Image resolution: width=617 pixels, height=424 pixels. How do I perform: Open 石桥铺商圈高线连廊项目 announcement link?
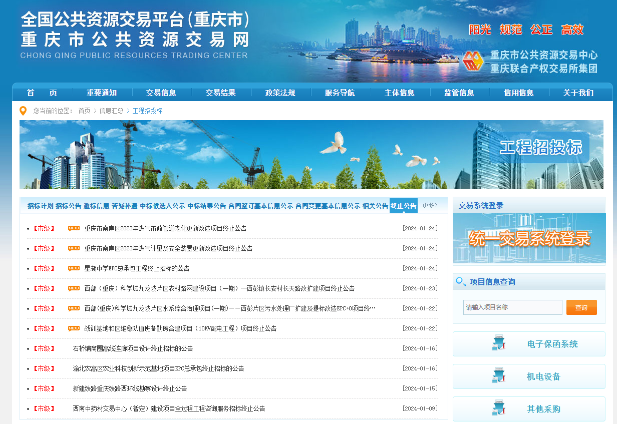click(x=133, y=348)
